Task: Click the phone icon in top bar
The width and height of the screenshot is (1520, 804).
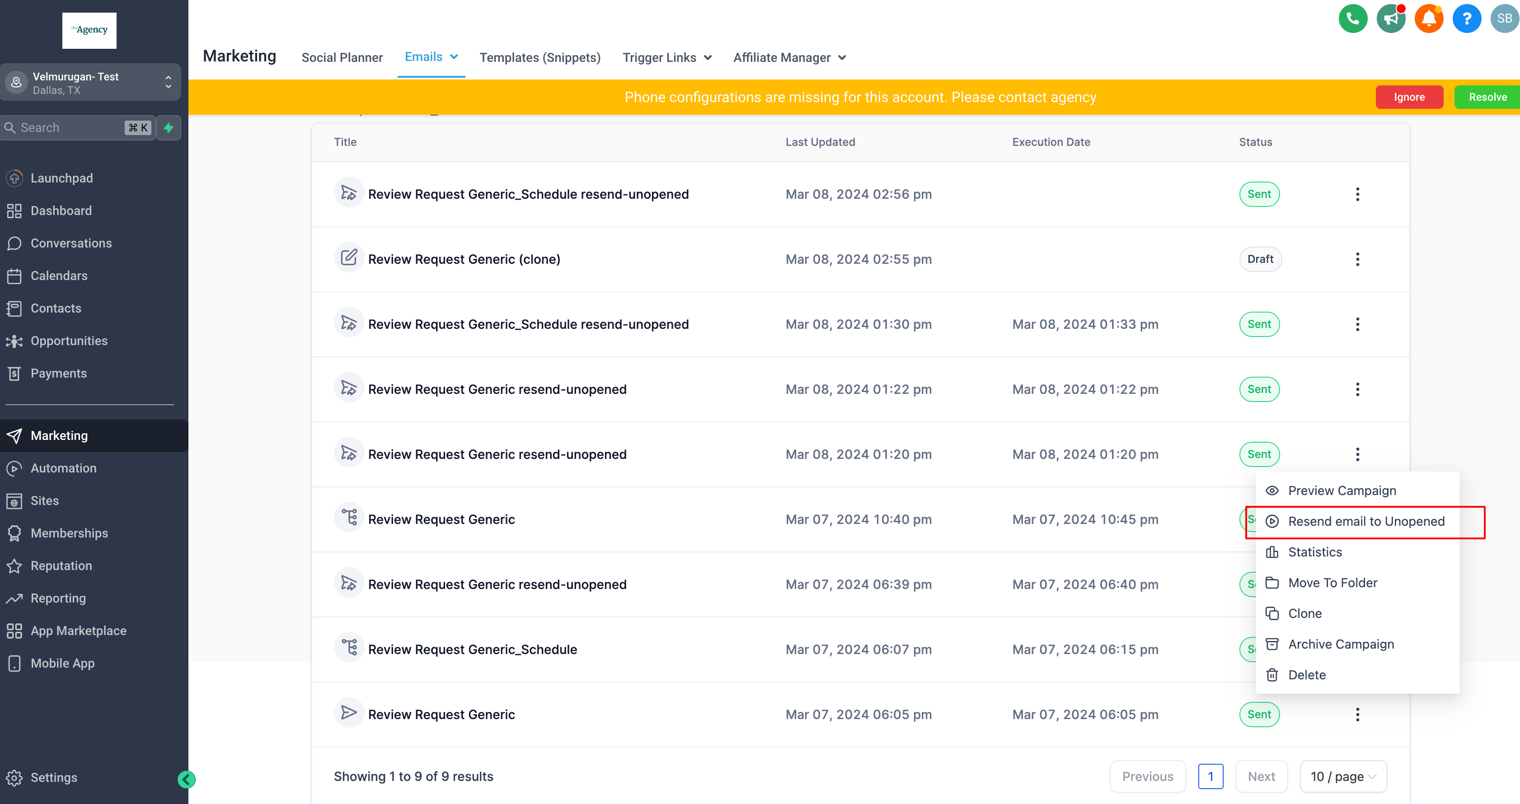Action: point(1352,18)
